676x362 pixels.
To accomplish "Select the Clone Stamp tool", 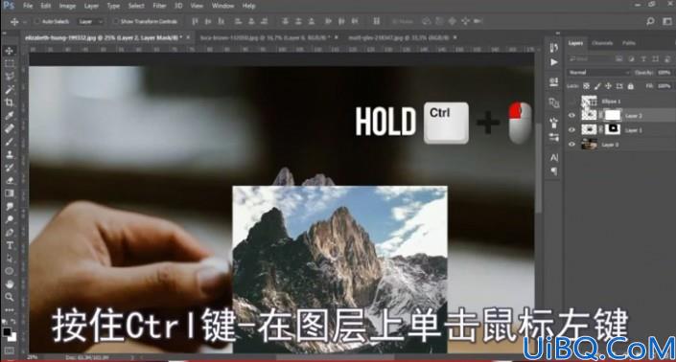I will click(x=9, y=154).
